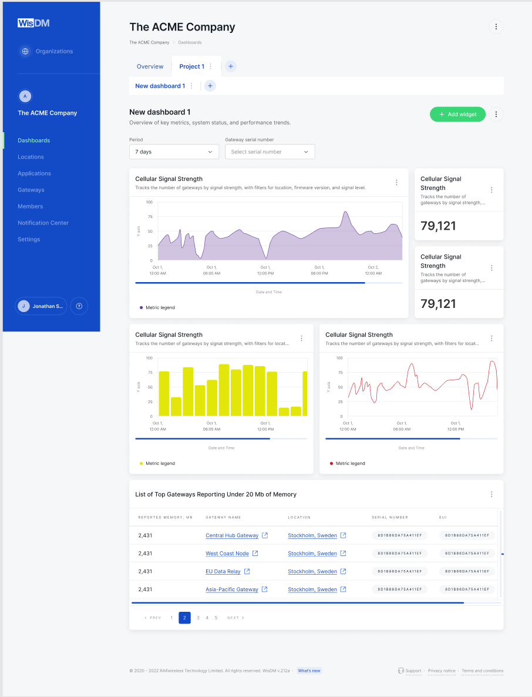The width and height of the screenshot is (532, 697).
Task: Open options of red line chart widget
Action: pos(491,339)
